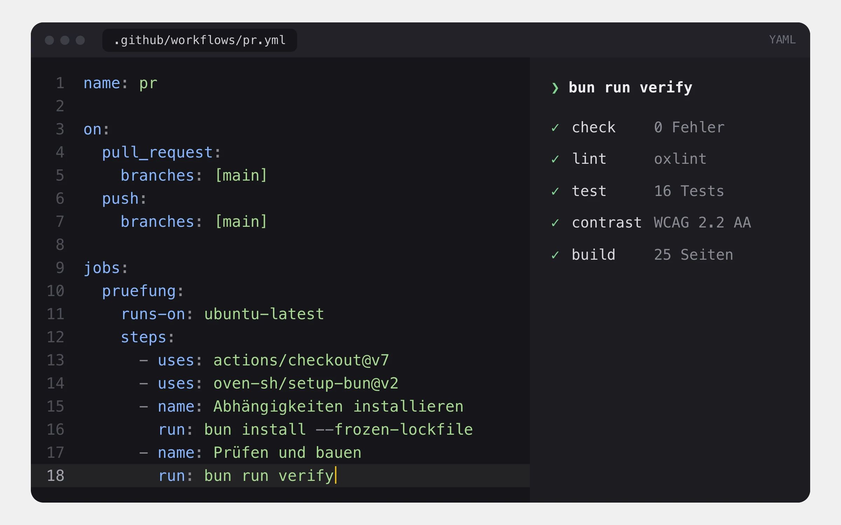Click the 'jobs:' key
Viewport: 841px width, 525px height.
click(x=106, y=268)
